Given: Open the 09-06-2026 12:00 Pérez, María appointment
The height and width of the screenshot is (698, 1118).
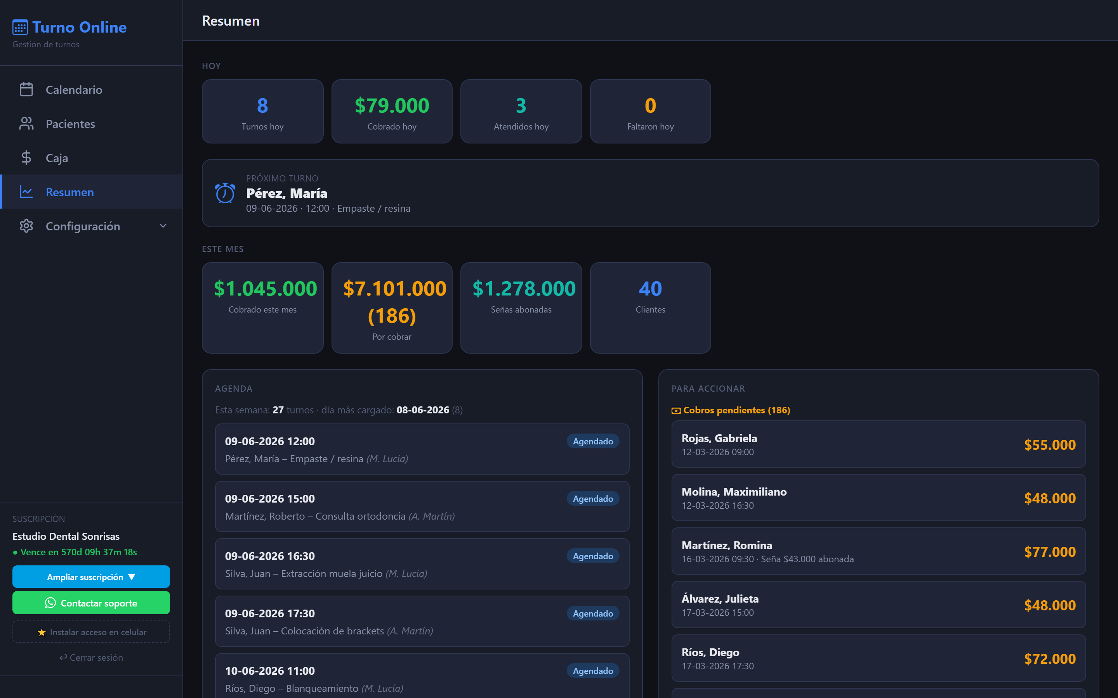Looking at the screenshot, I should [422, 449].
